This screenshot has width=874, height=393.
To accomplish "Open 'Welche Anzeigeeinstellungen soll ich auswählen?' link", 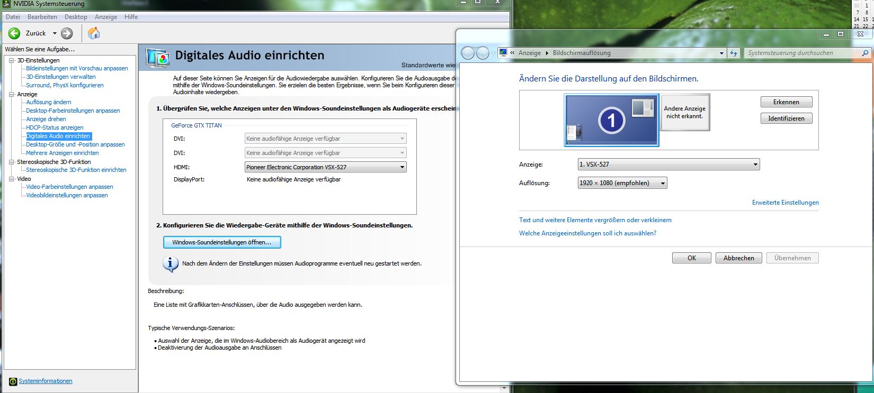I will (587, 233).
